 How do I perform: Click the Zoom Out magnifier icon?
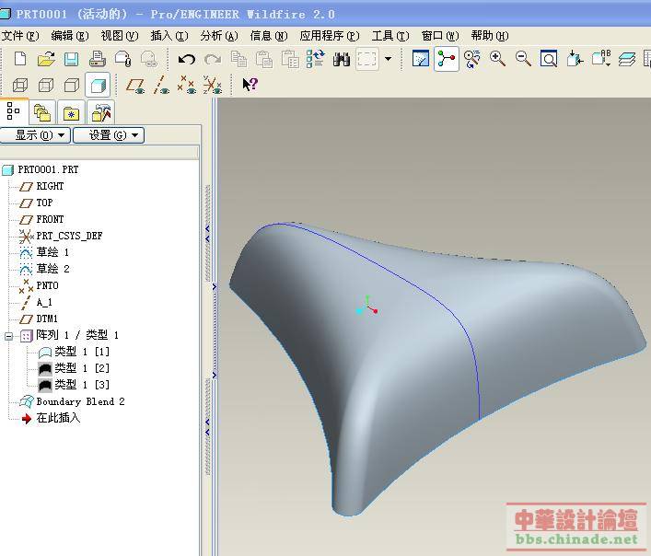(x=523, y=59)
